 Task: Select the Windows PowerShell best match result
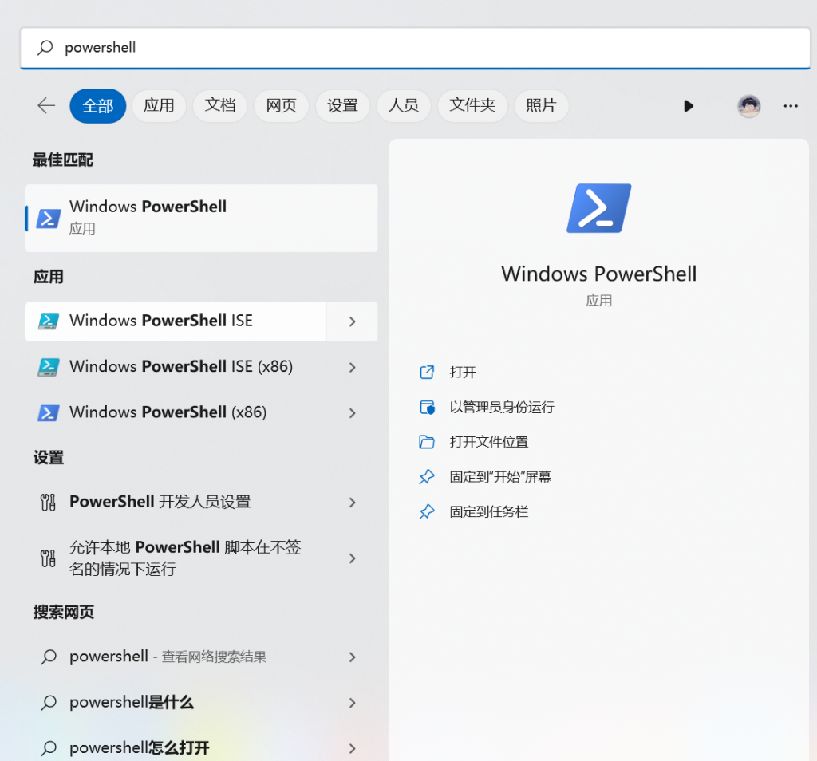point(200,218)
